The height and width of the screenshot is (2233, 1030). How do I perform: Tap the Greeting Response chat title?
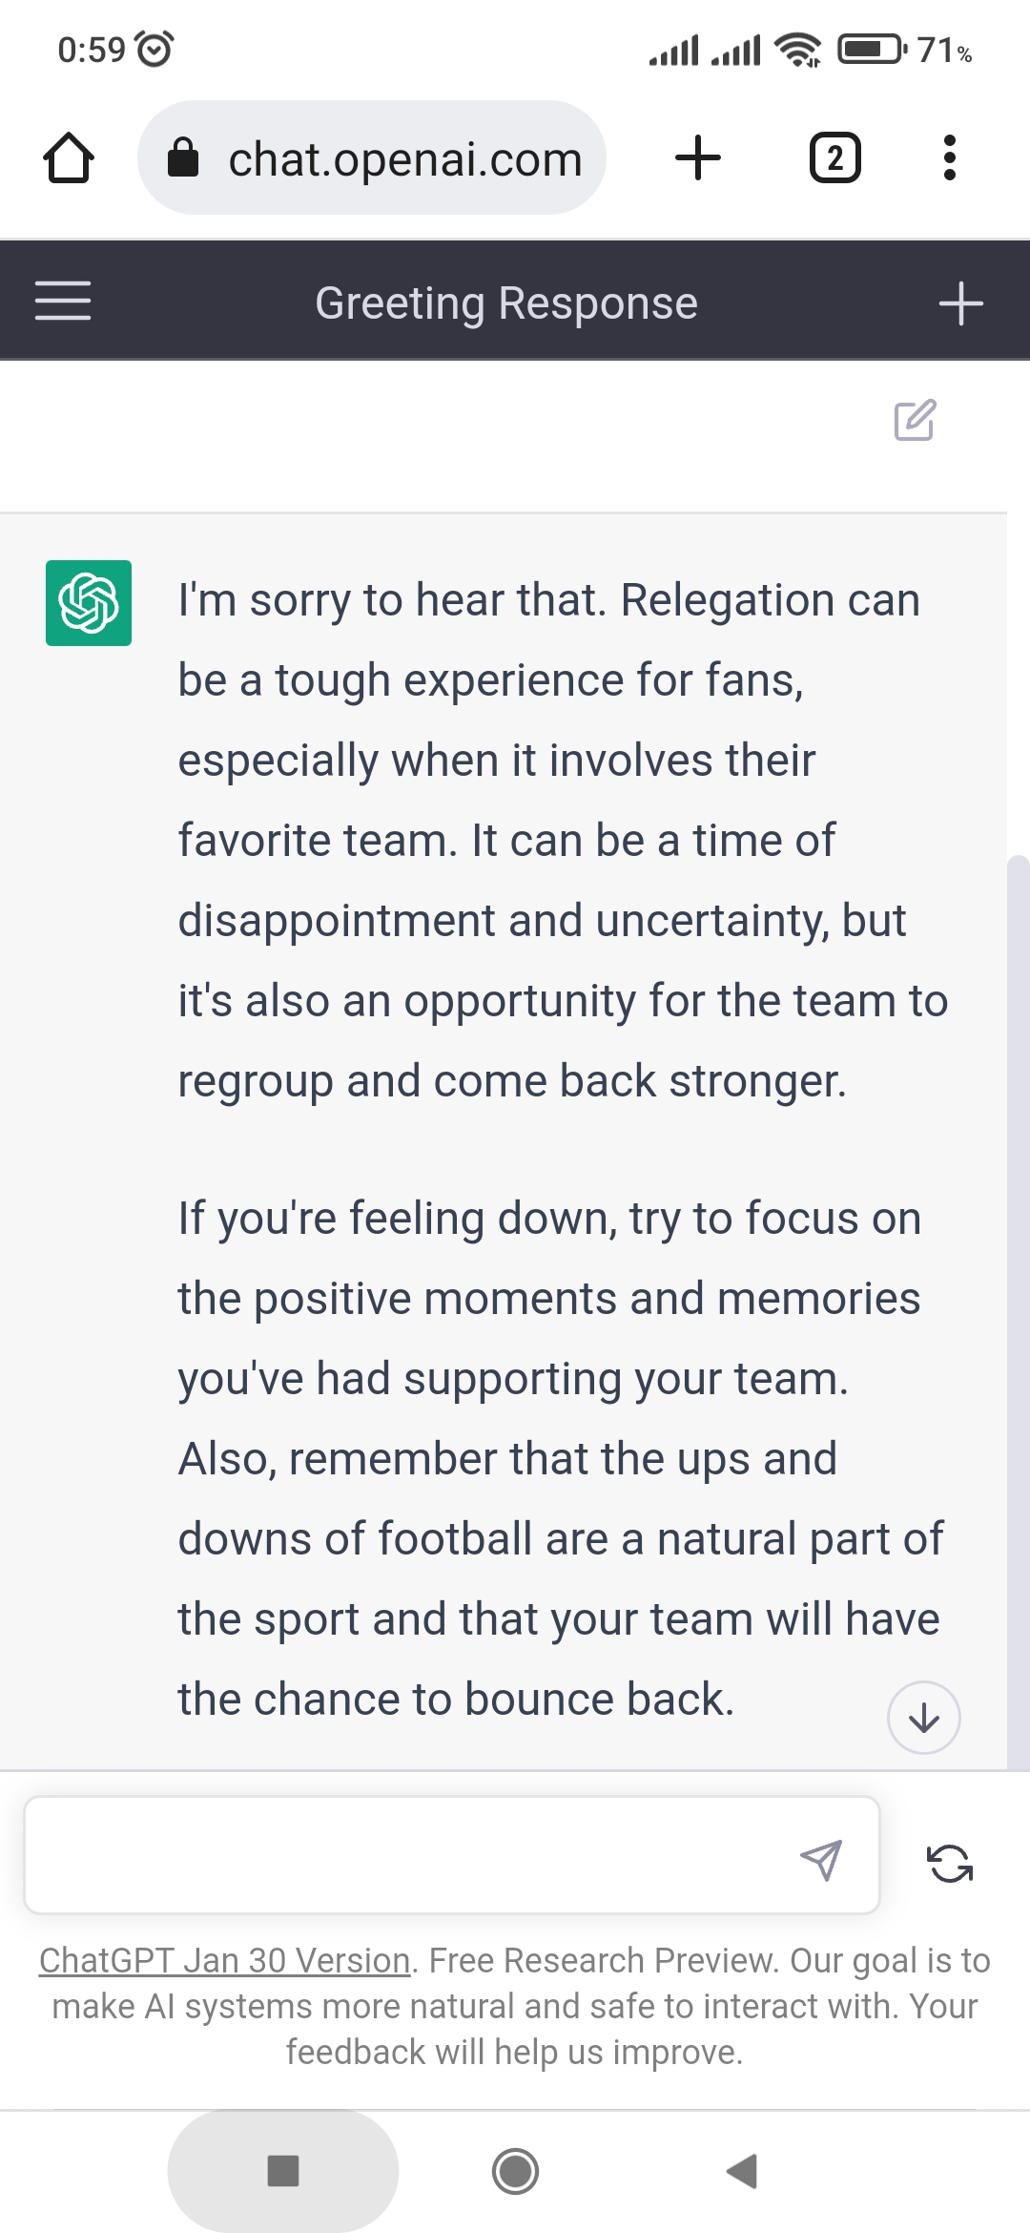point(506,303)
